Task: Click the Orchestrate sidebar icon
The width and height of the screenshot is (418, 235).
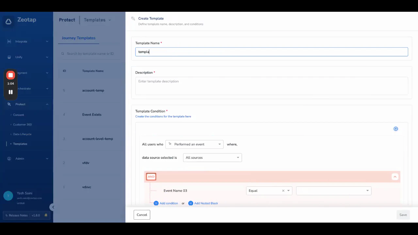Action: coord(9,88)
